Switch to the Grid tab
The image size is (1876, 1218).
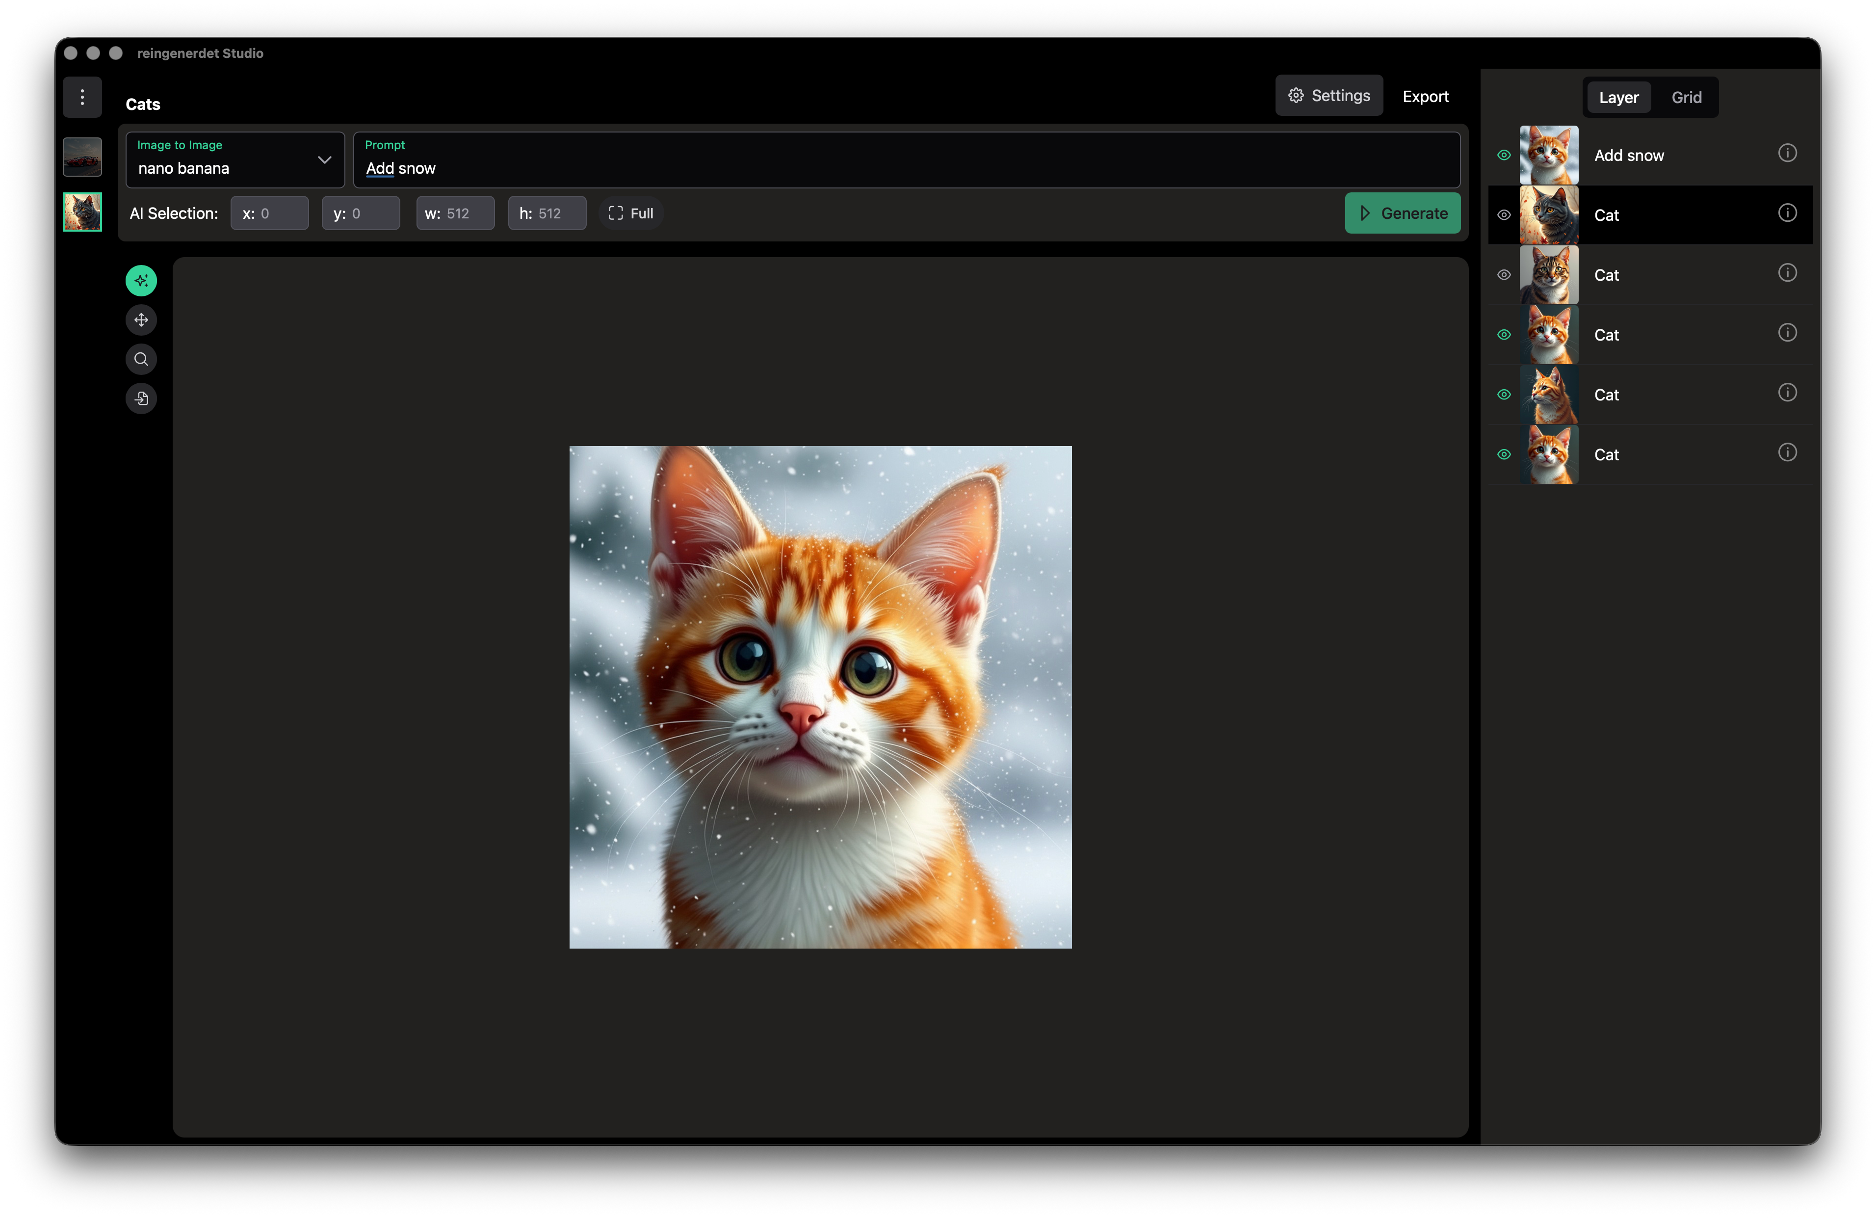(1686, 98)
